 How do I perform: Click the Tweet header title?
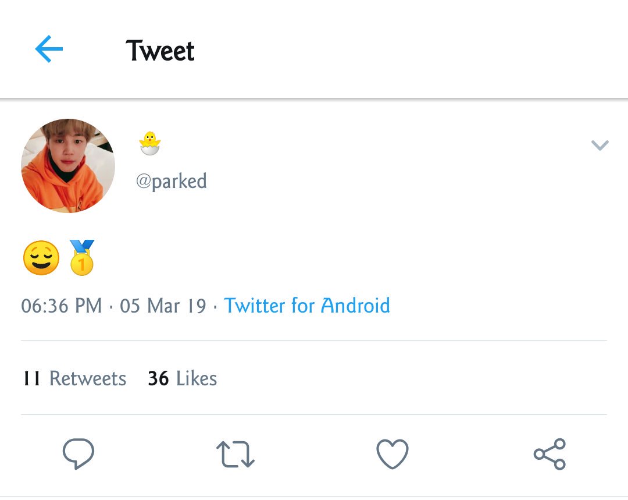(x=160, y=51)
